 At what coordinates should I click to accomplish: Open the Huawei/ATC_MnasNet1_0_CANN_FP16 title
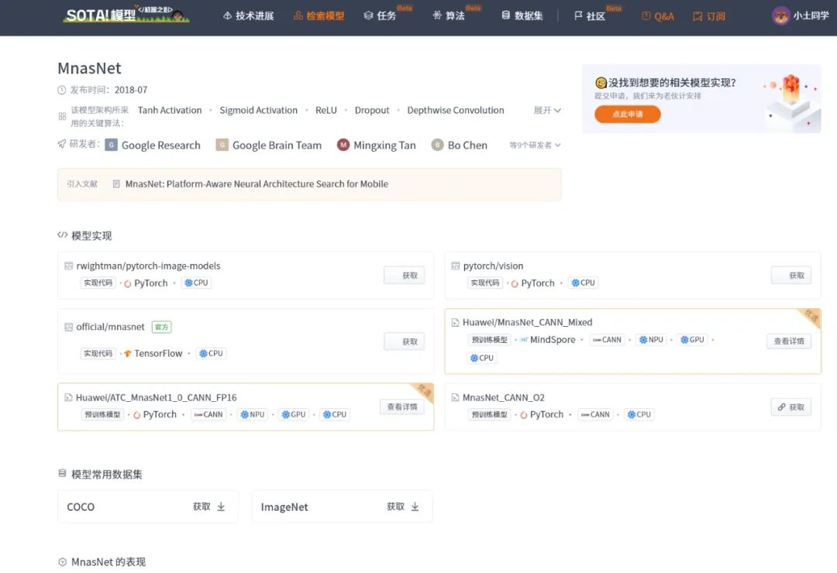(156, 397)
